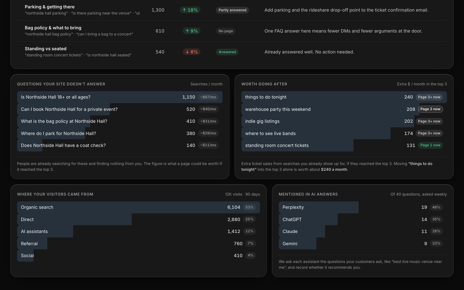Select 'What is the bag policy at Northside Hall?'
The height and width of the screenshot is (290, 464).
coord(120,121)
